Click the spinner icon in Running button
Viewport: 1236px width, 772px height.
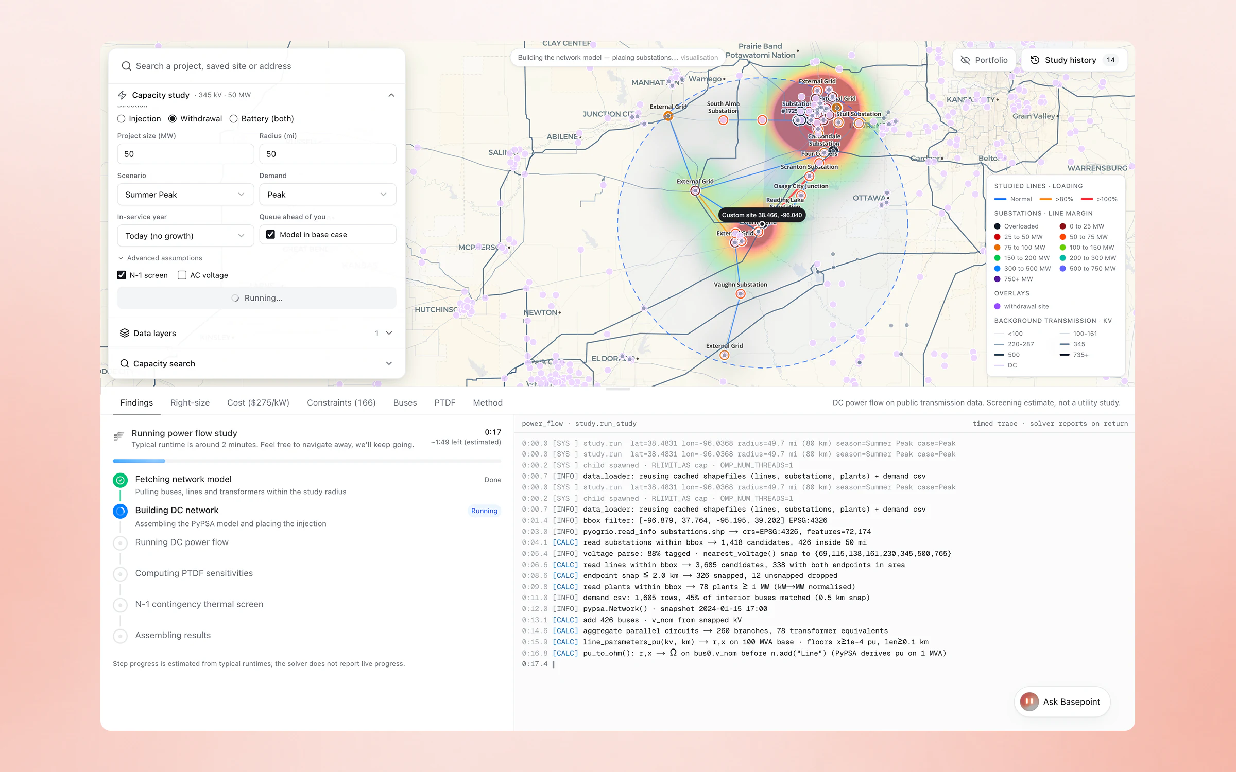coord(235,298)
